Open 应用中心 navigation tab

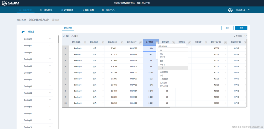[x=108, y=10]
